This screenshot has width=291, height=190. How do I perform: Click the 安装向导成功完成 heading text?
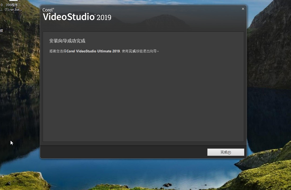pos(67,41)
